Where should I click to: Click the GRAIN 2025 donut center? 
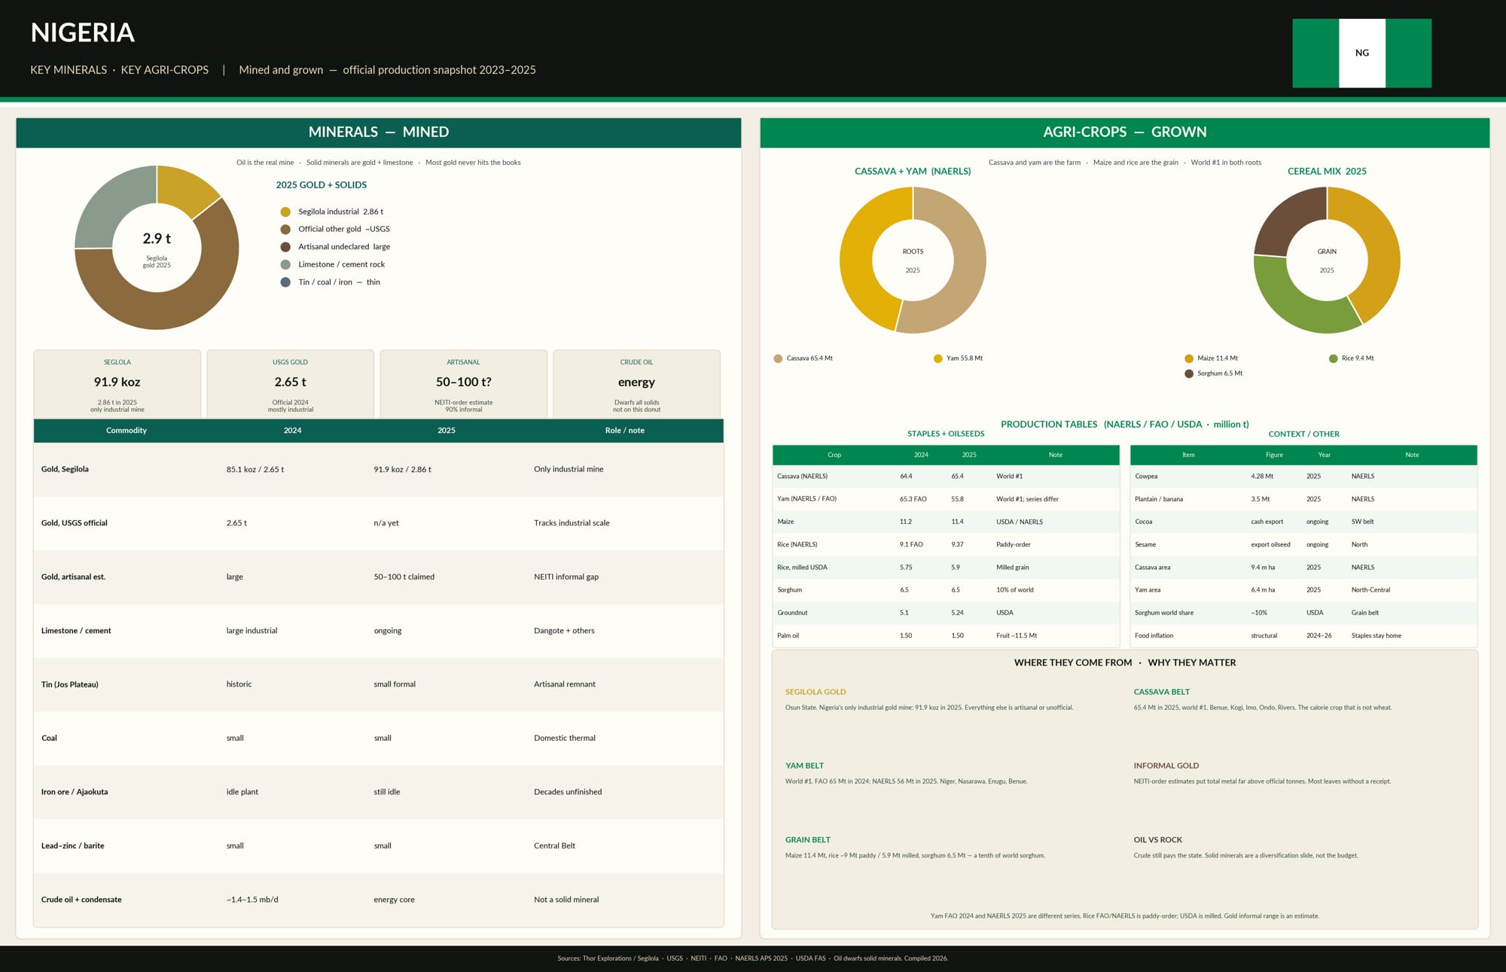[x=1327, y=261]
